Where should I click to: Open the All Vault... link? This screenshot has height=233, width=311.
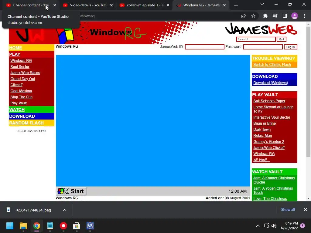click(x=261, y=160)
